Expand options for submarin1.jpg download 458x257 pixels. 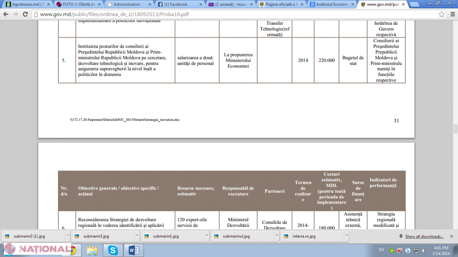206,236
